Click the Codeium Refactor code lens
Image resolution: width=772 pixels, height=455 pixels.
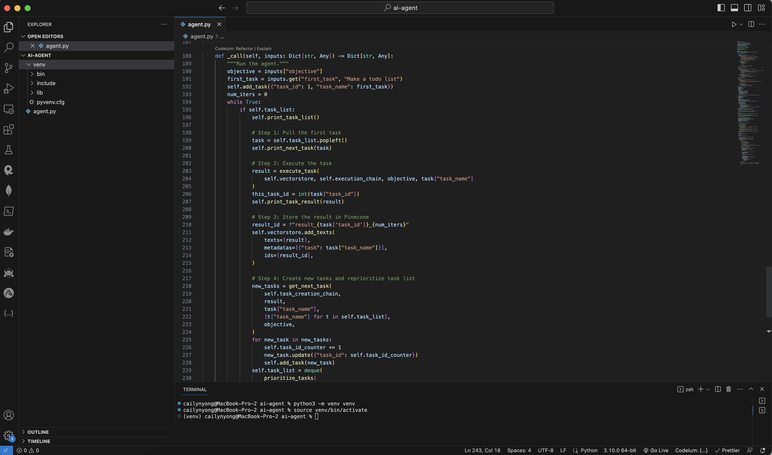pyautogui.click(x=244, y=49)
